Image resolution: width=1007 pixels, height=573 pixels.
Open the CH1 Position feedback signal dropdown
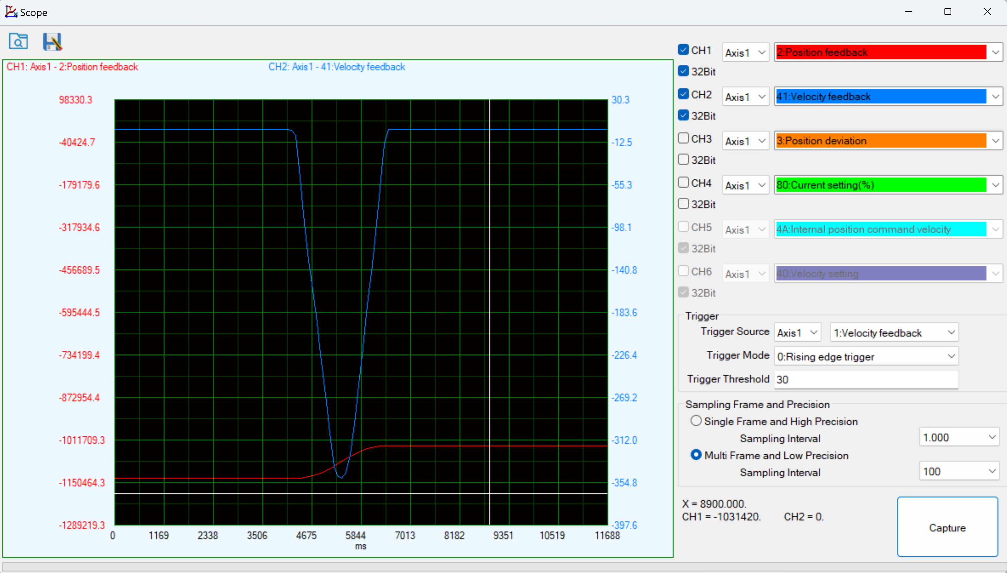(x=995, y=52)
